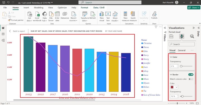Click the 6 % transparency stepper

pyautogui.click(x=174, y=66)
